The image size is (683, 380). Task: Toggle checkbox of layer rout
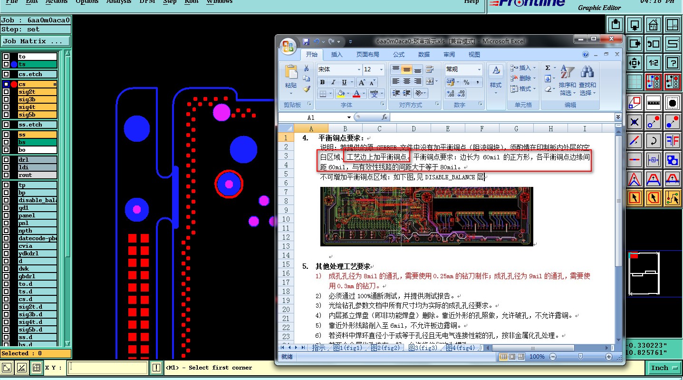6,175
